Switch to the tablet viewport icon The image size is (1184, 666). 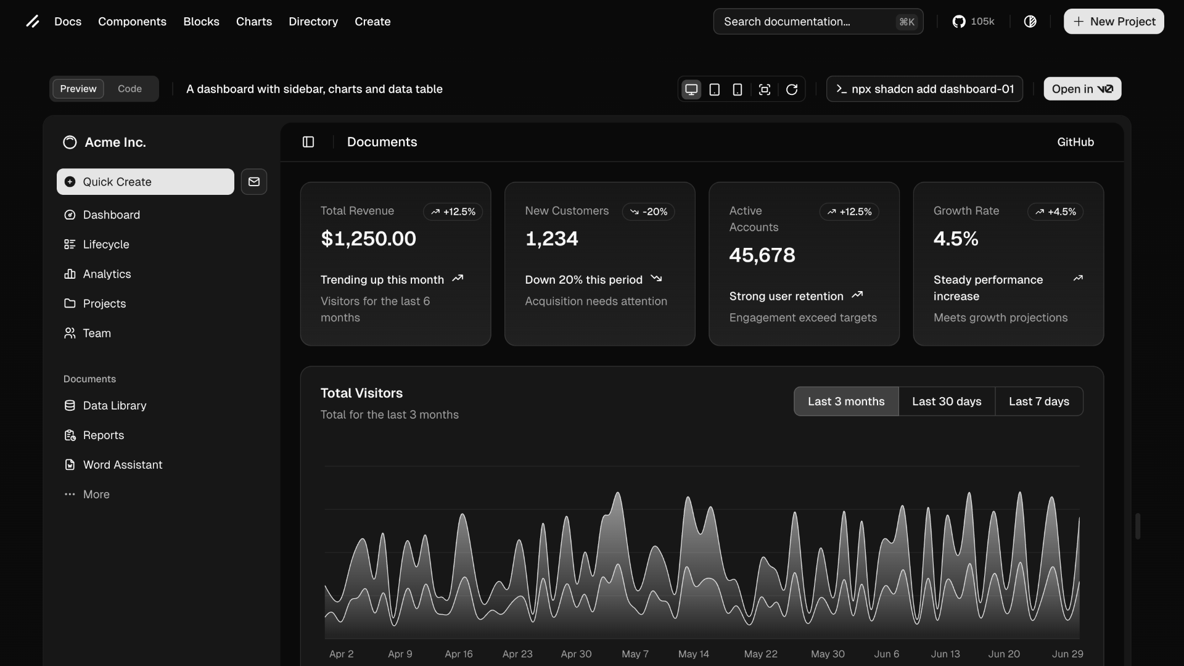click(714, 89)
